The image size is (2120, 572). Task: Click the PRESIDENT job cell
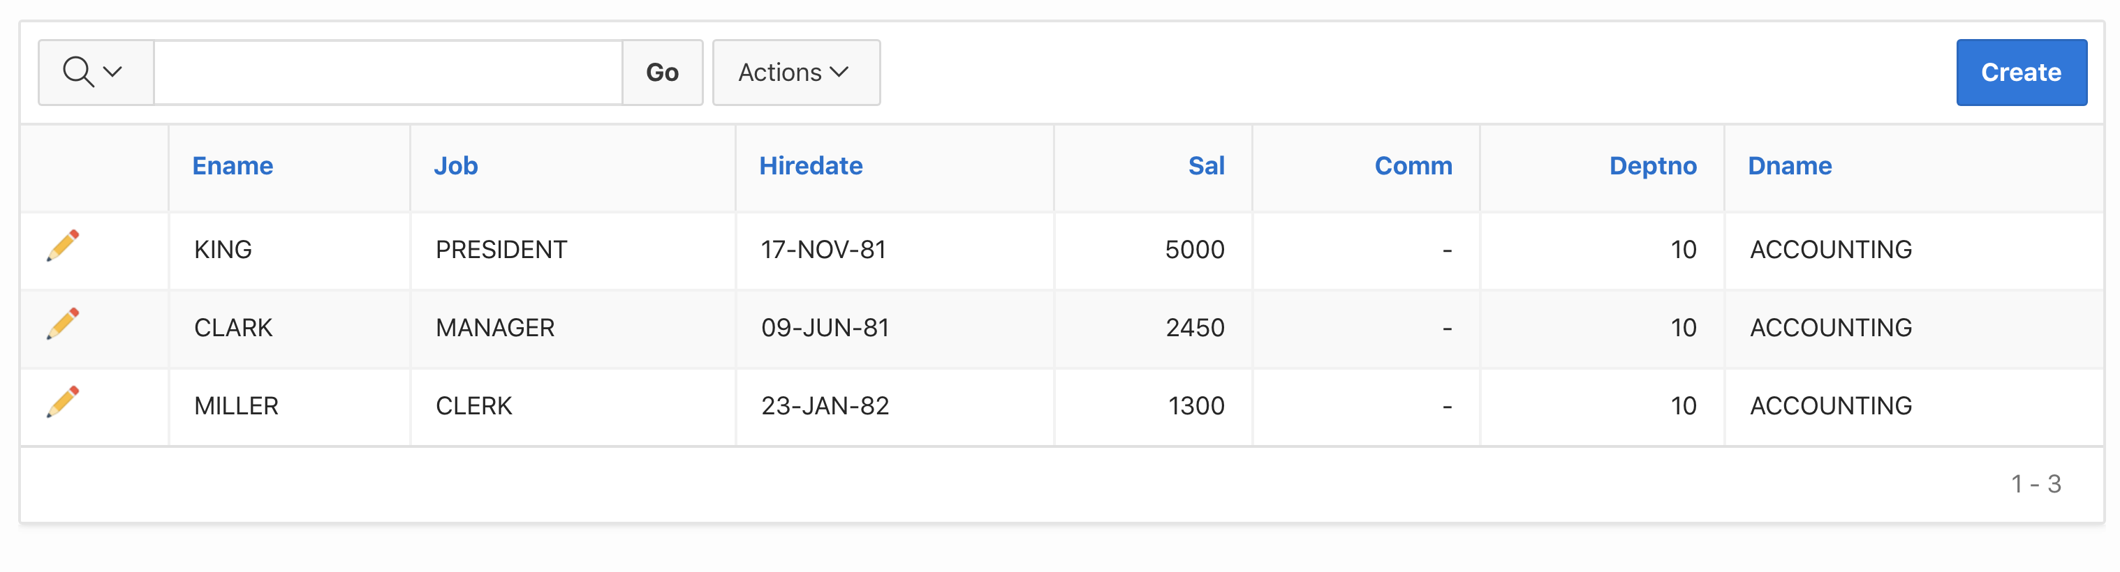(501, 250)
